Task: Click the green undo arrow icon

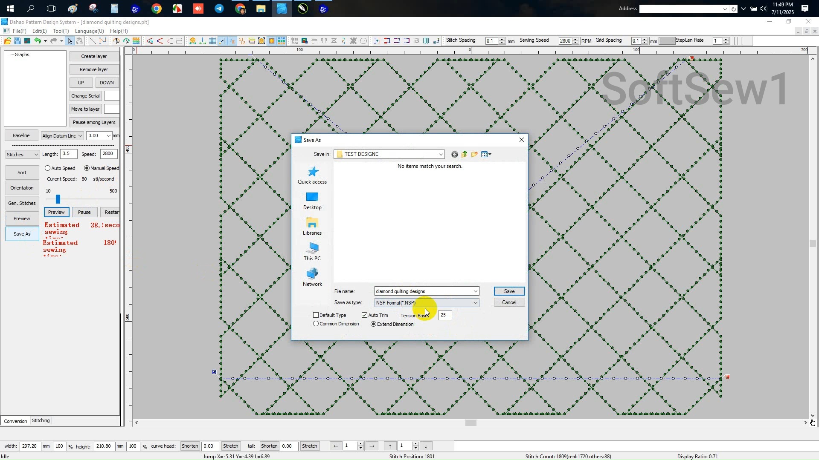Action: pyautogui.click(x=38, y=41)
